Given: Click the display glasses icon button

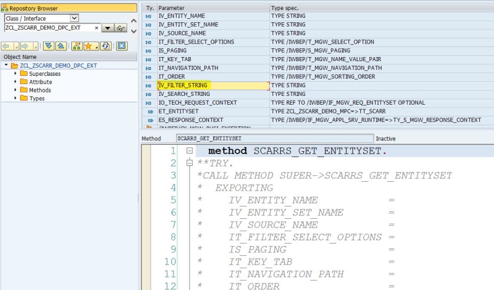Looking at the screenshot, I should click(x=121, y=28).
